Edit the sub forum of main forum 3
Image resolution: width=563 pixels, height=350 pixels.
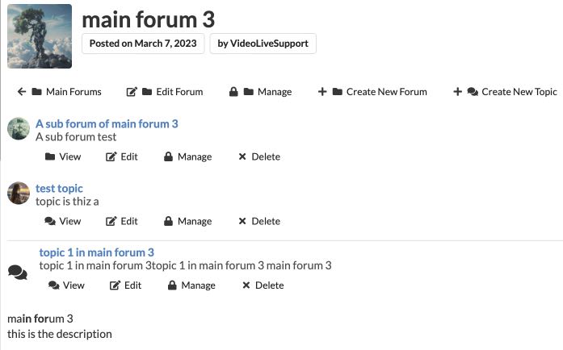(x=111, y=156)
